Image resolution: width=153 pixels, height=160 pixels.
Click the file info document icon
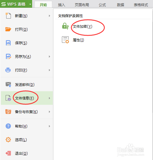click(8, 98)
